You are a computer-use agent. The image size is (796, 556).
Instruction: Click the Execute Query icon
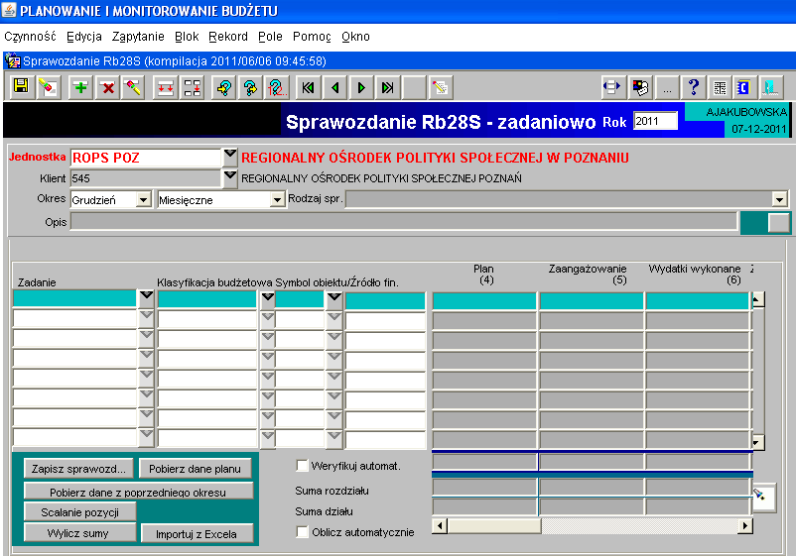(250, 87)
